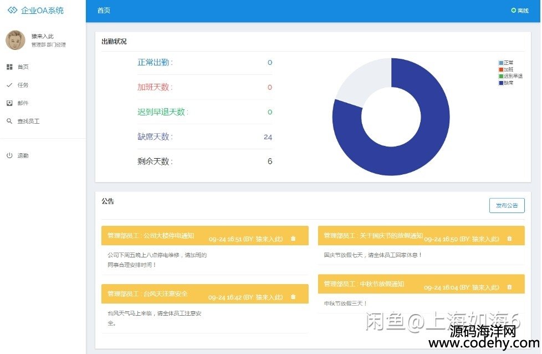The width and height of the screenshot is (542, 354).
Task: Select 退勤 in the sidebar
Action: tap(23, 155)
